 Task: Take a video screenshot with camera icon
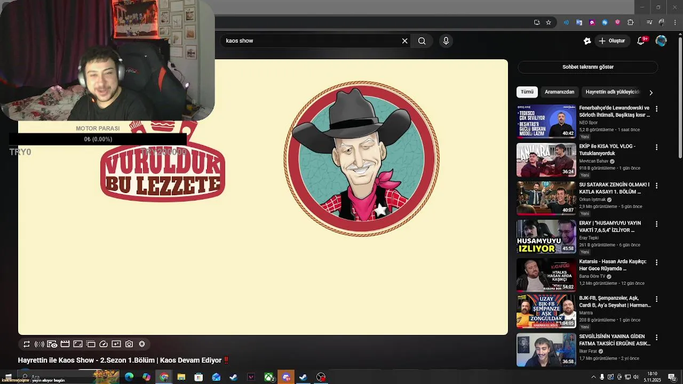[x=129, y=344]
